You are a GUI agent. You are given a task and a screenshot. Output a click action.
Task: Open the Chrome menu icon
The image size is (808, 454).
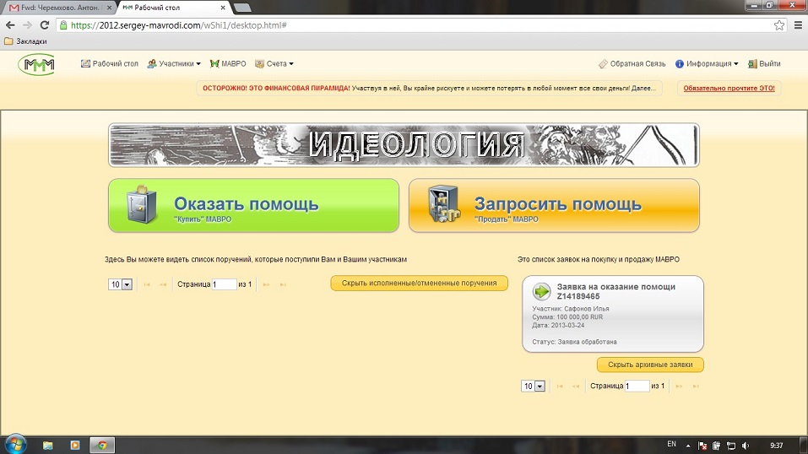click(x=798, y=25)
